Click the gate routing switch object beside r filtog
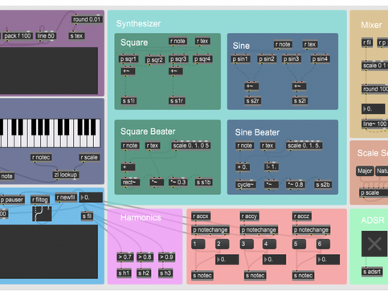This screenshot has width=388, height=291. tap(42, 213)
